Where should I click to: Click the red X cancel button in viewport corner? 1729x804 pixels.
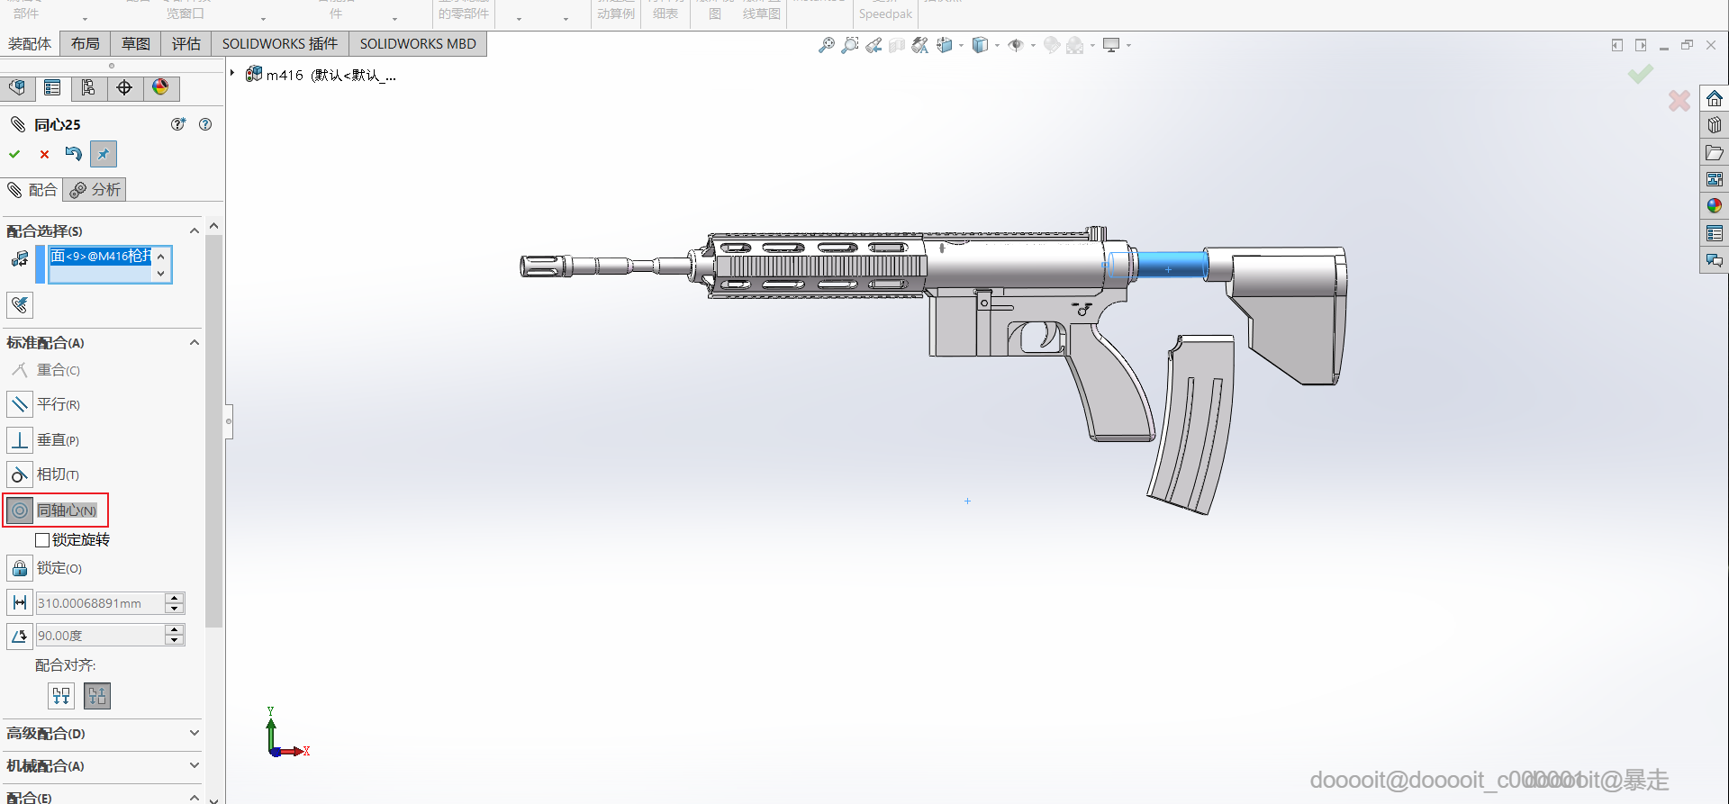[1679, 101]
